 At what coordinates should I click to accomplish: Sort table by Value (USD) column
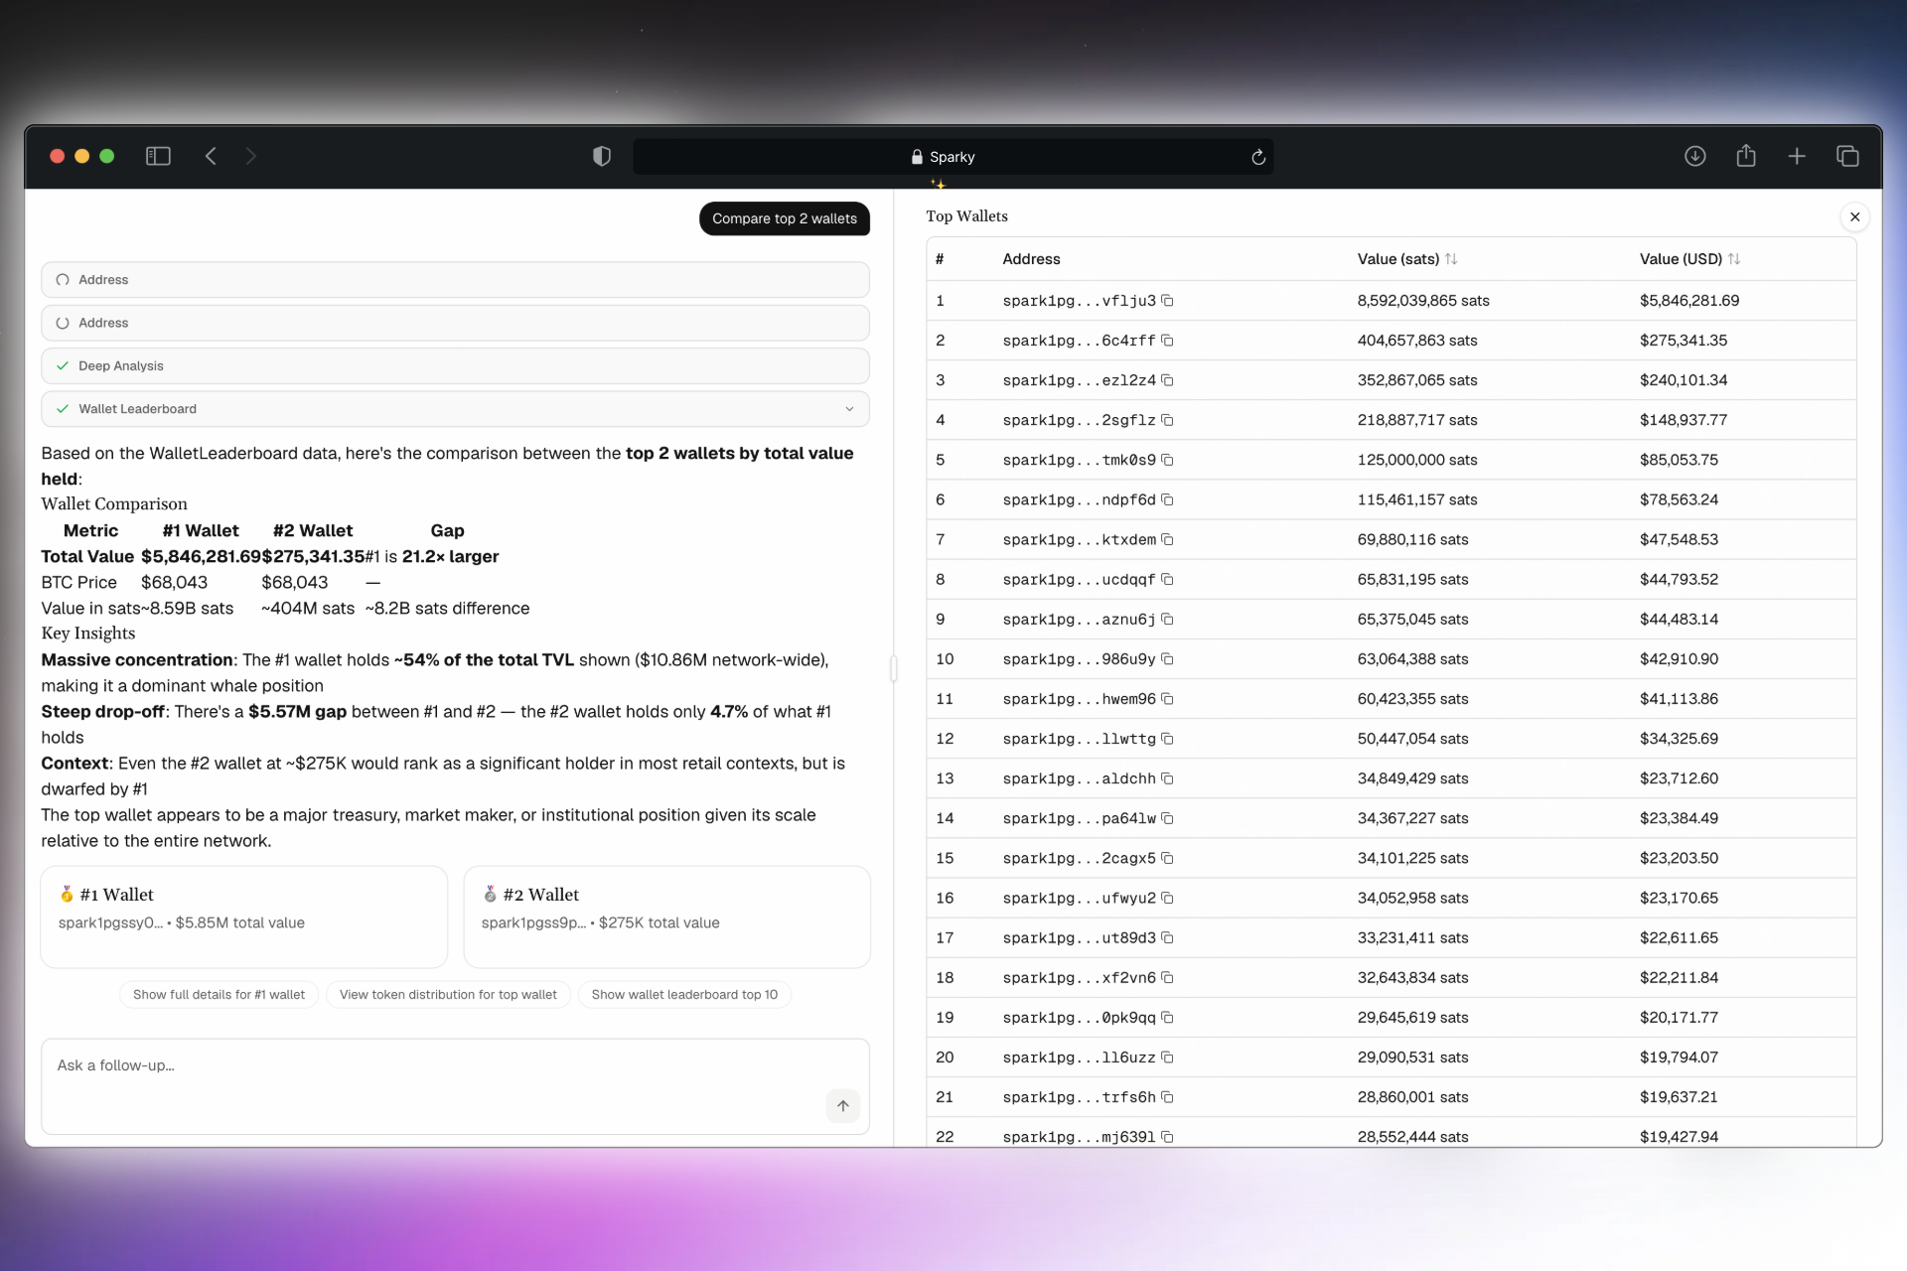point(1688,259)
